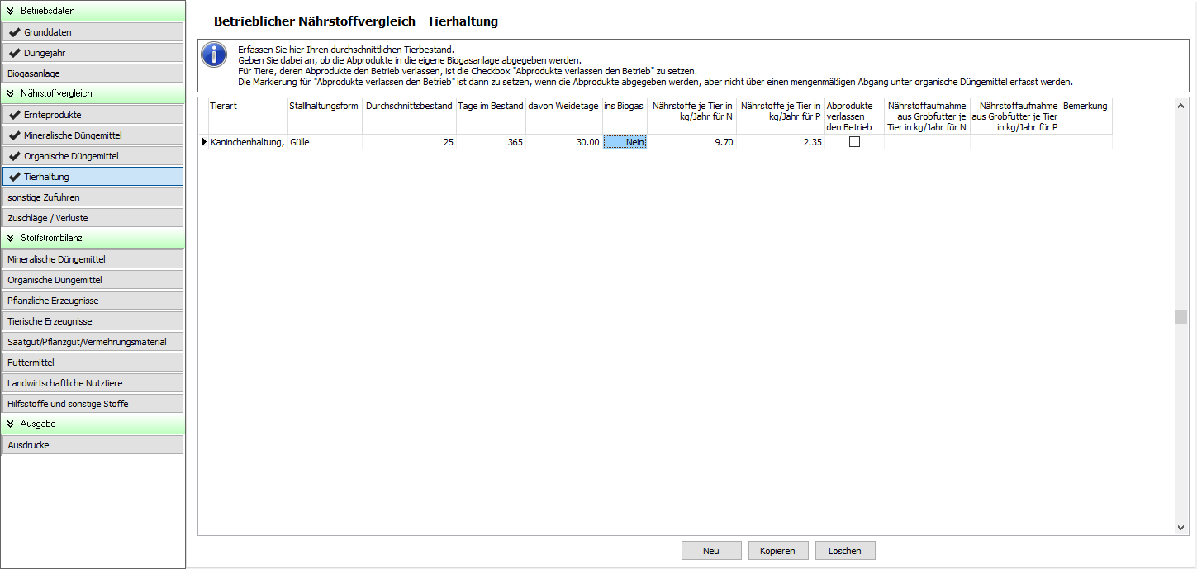
Task: Go to Zuschläge / Verluste
Action: pos(93,218)
